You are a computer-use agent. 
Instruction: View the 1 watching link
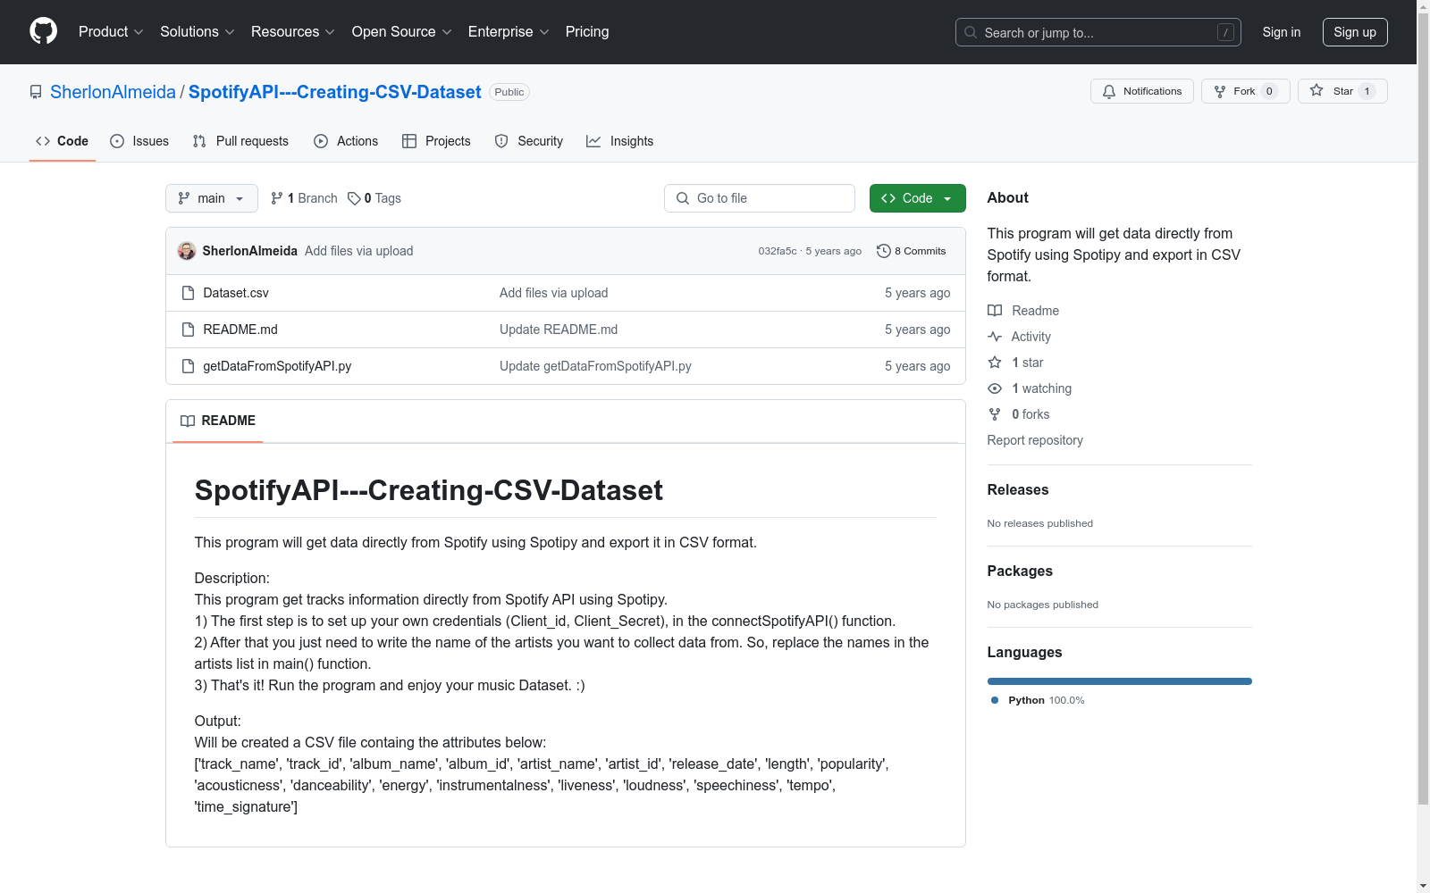click(x=1030, y=388)
